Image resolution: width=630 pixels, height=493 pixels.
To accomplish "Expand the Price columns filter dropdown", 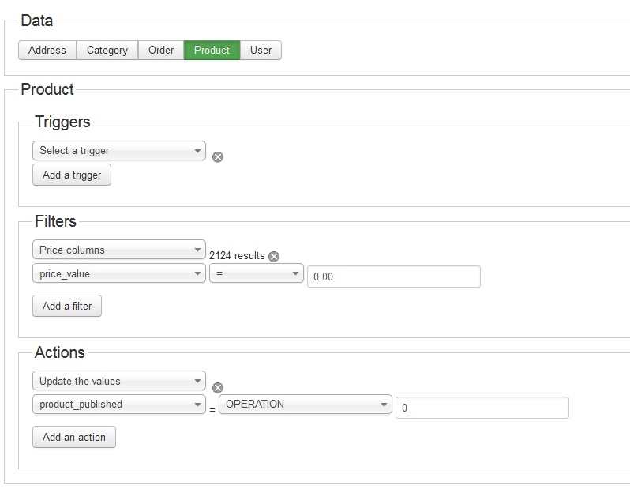I will (x=119, y=250).
